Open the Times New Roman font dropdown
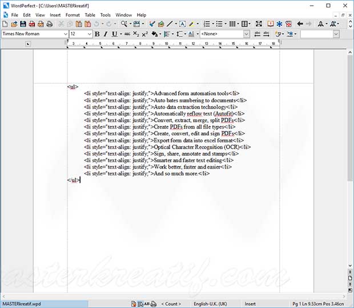The width and height of the screenshot is (354, 308). coord(64,34)
